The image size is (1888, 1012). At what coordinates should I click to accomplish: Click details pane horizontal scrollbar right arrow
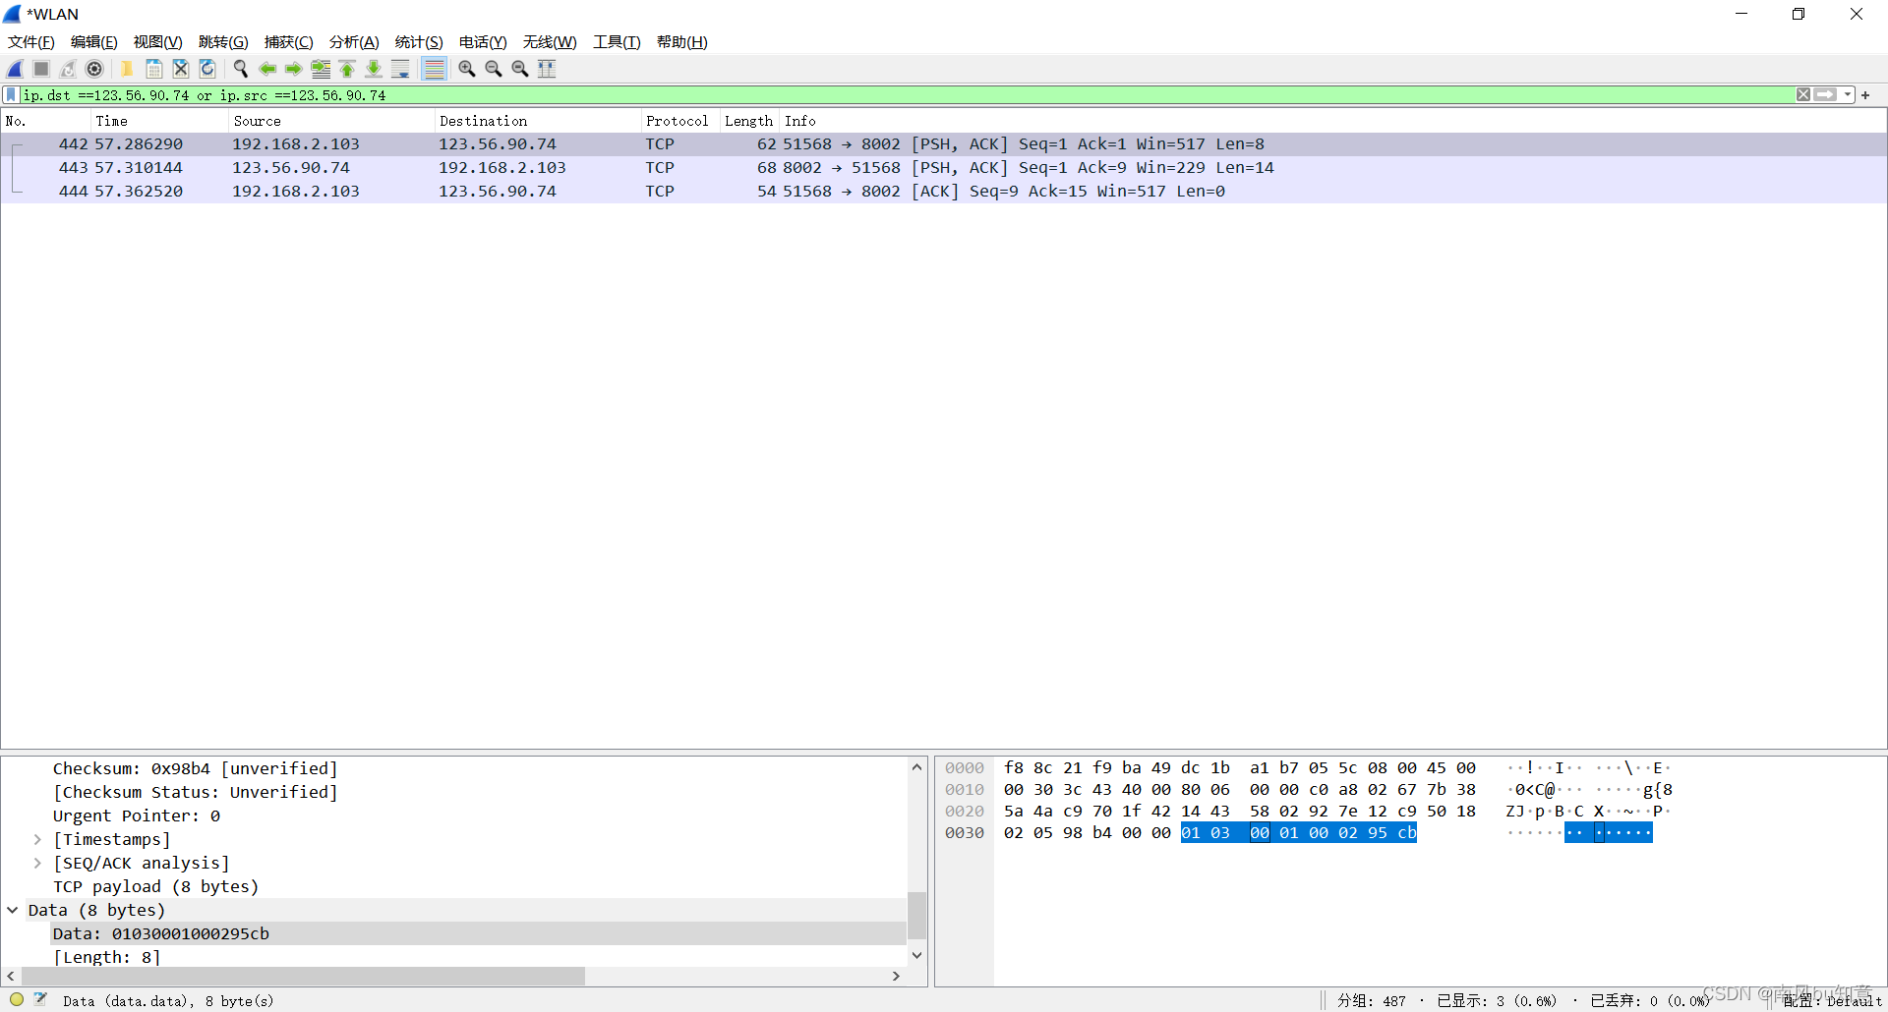point(896,977)
